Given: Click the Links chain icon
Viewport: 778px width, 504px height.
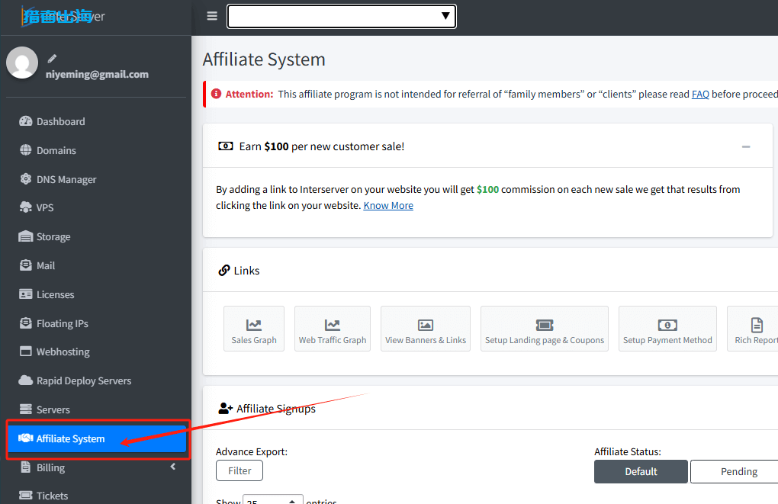Looking at the screenshot, I should tap(224, 271).
